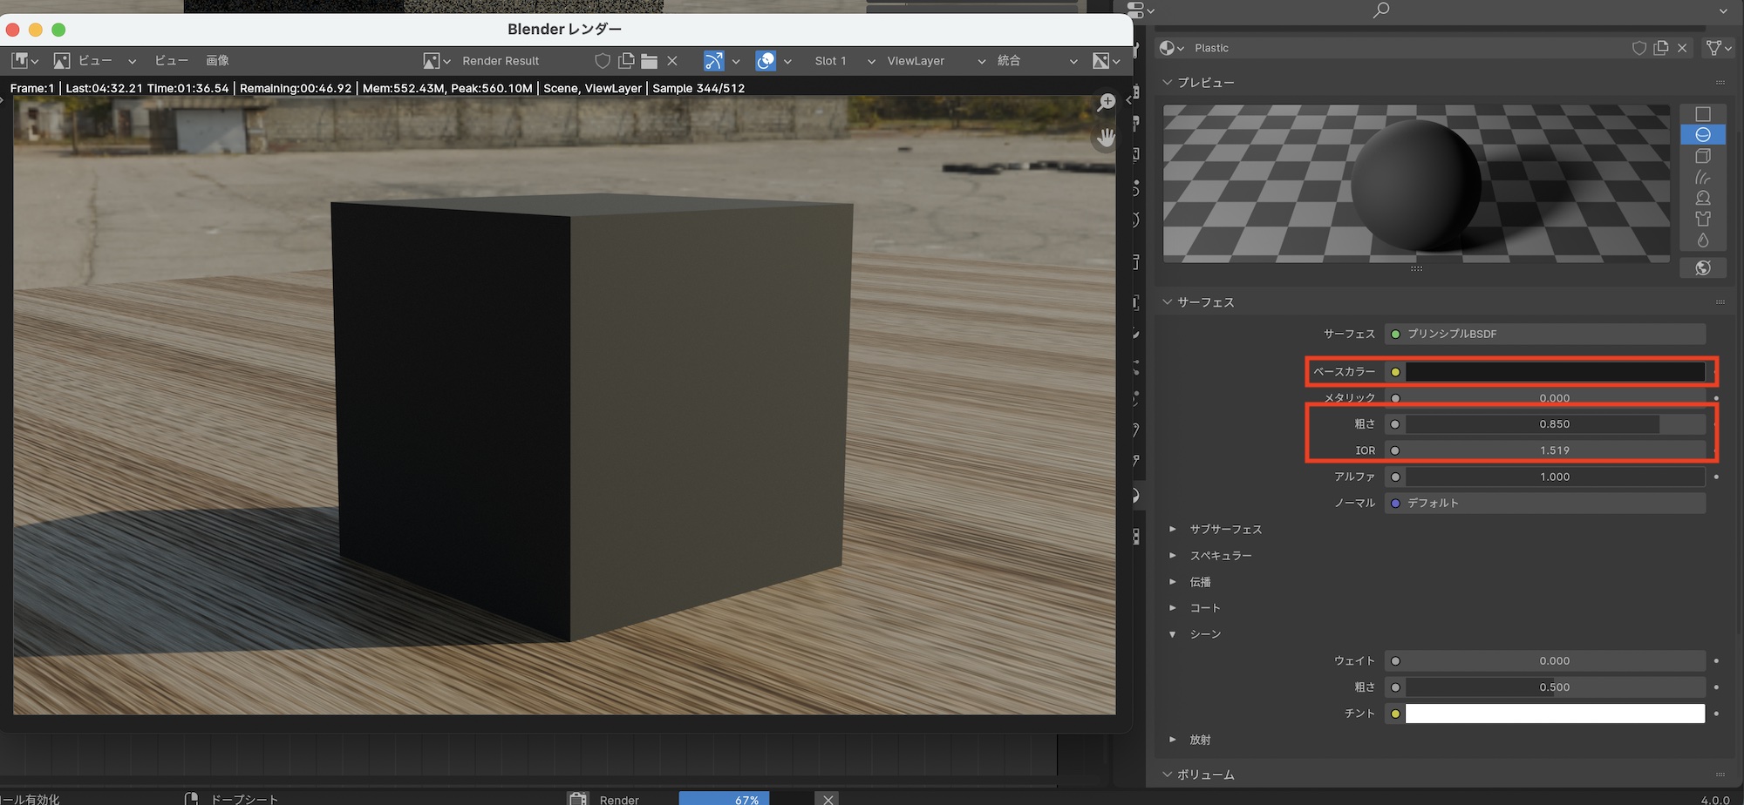This screenshot has width=1744, height=805.
Task: Collapse the プレビュー panel
Action: click(x=1205, y=83)
